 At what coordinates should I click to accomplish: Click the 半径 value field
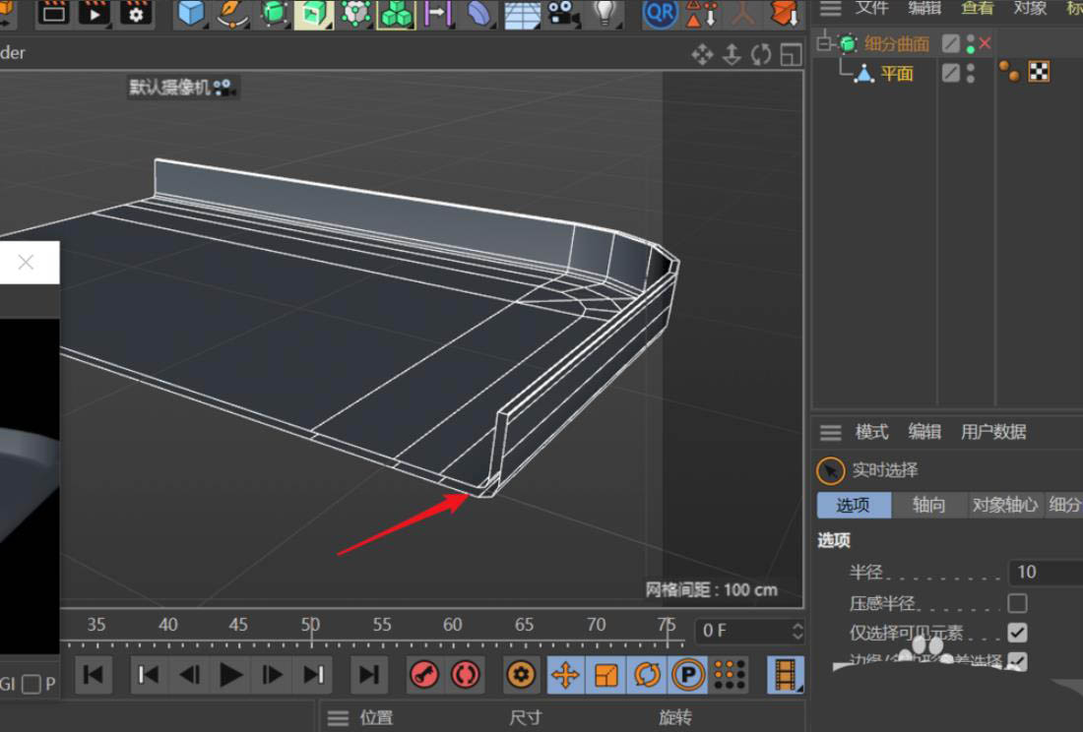1046,573
